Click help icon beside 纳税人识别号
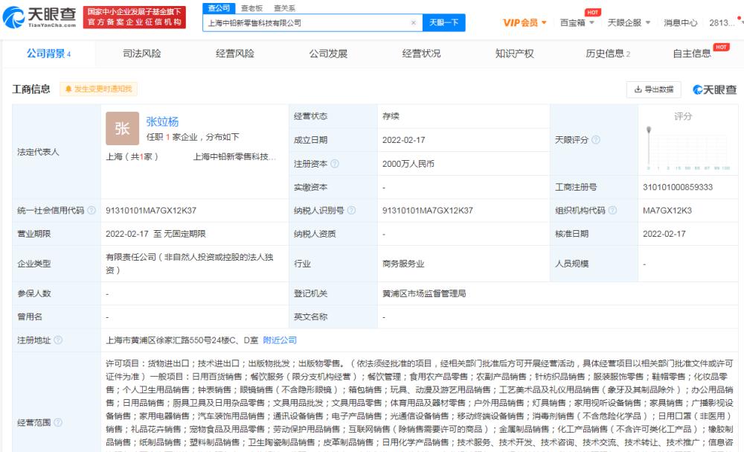744x452 pixels. [x=351, y=210]
